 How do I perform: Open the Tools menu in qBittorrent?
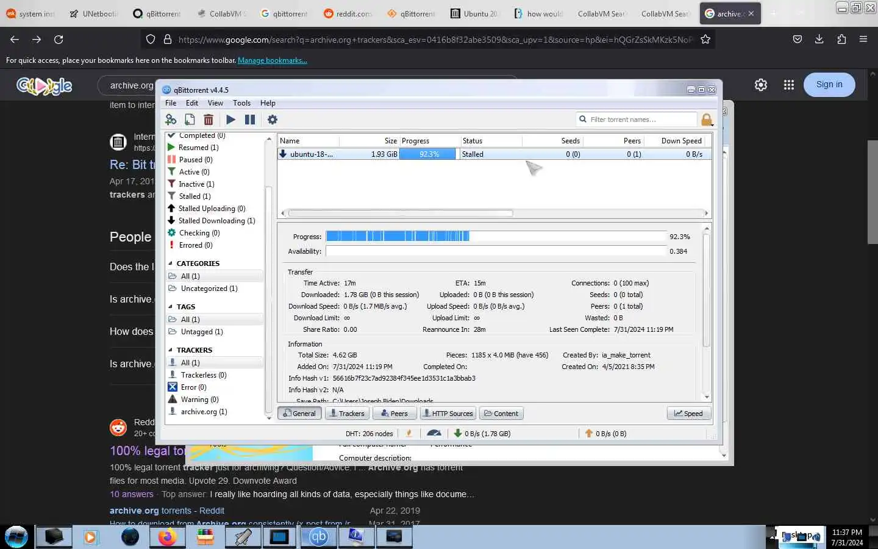(x=241, y=103)
